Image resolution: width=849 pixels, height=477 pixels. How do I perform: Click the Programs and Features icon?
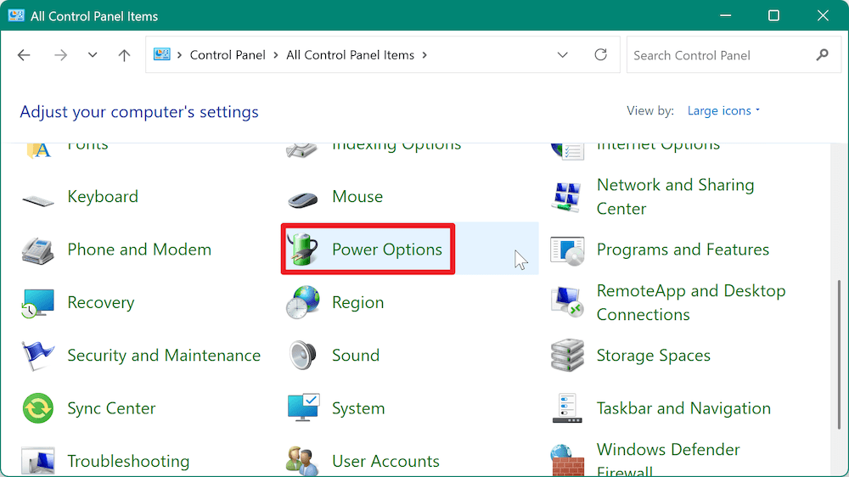(x=567, y=250)
